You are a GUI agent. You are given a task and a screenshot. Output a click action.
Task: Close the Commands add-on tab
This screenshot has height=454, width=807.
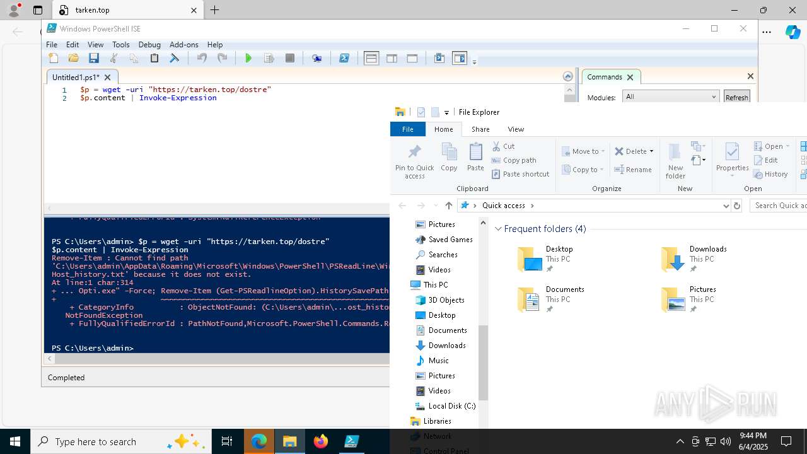630,77
